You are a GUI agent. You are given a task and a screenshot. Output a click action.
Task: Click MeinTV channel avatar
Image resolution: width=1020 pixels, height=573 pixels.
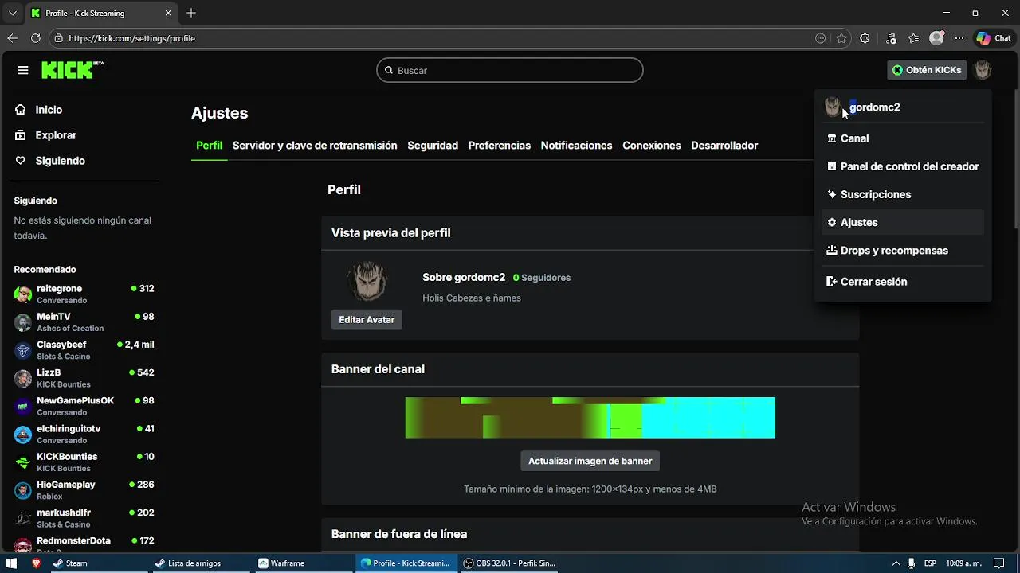pos(23,322)
